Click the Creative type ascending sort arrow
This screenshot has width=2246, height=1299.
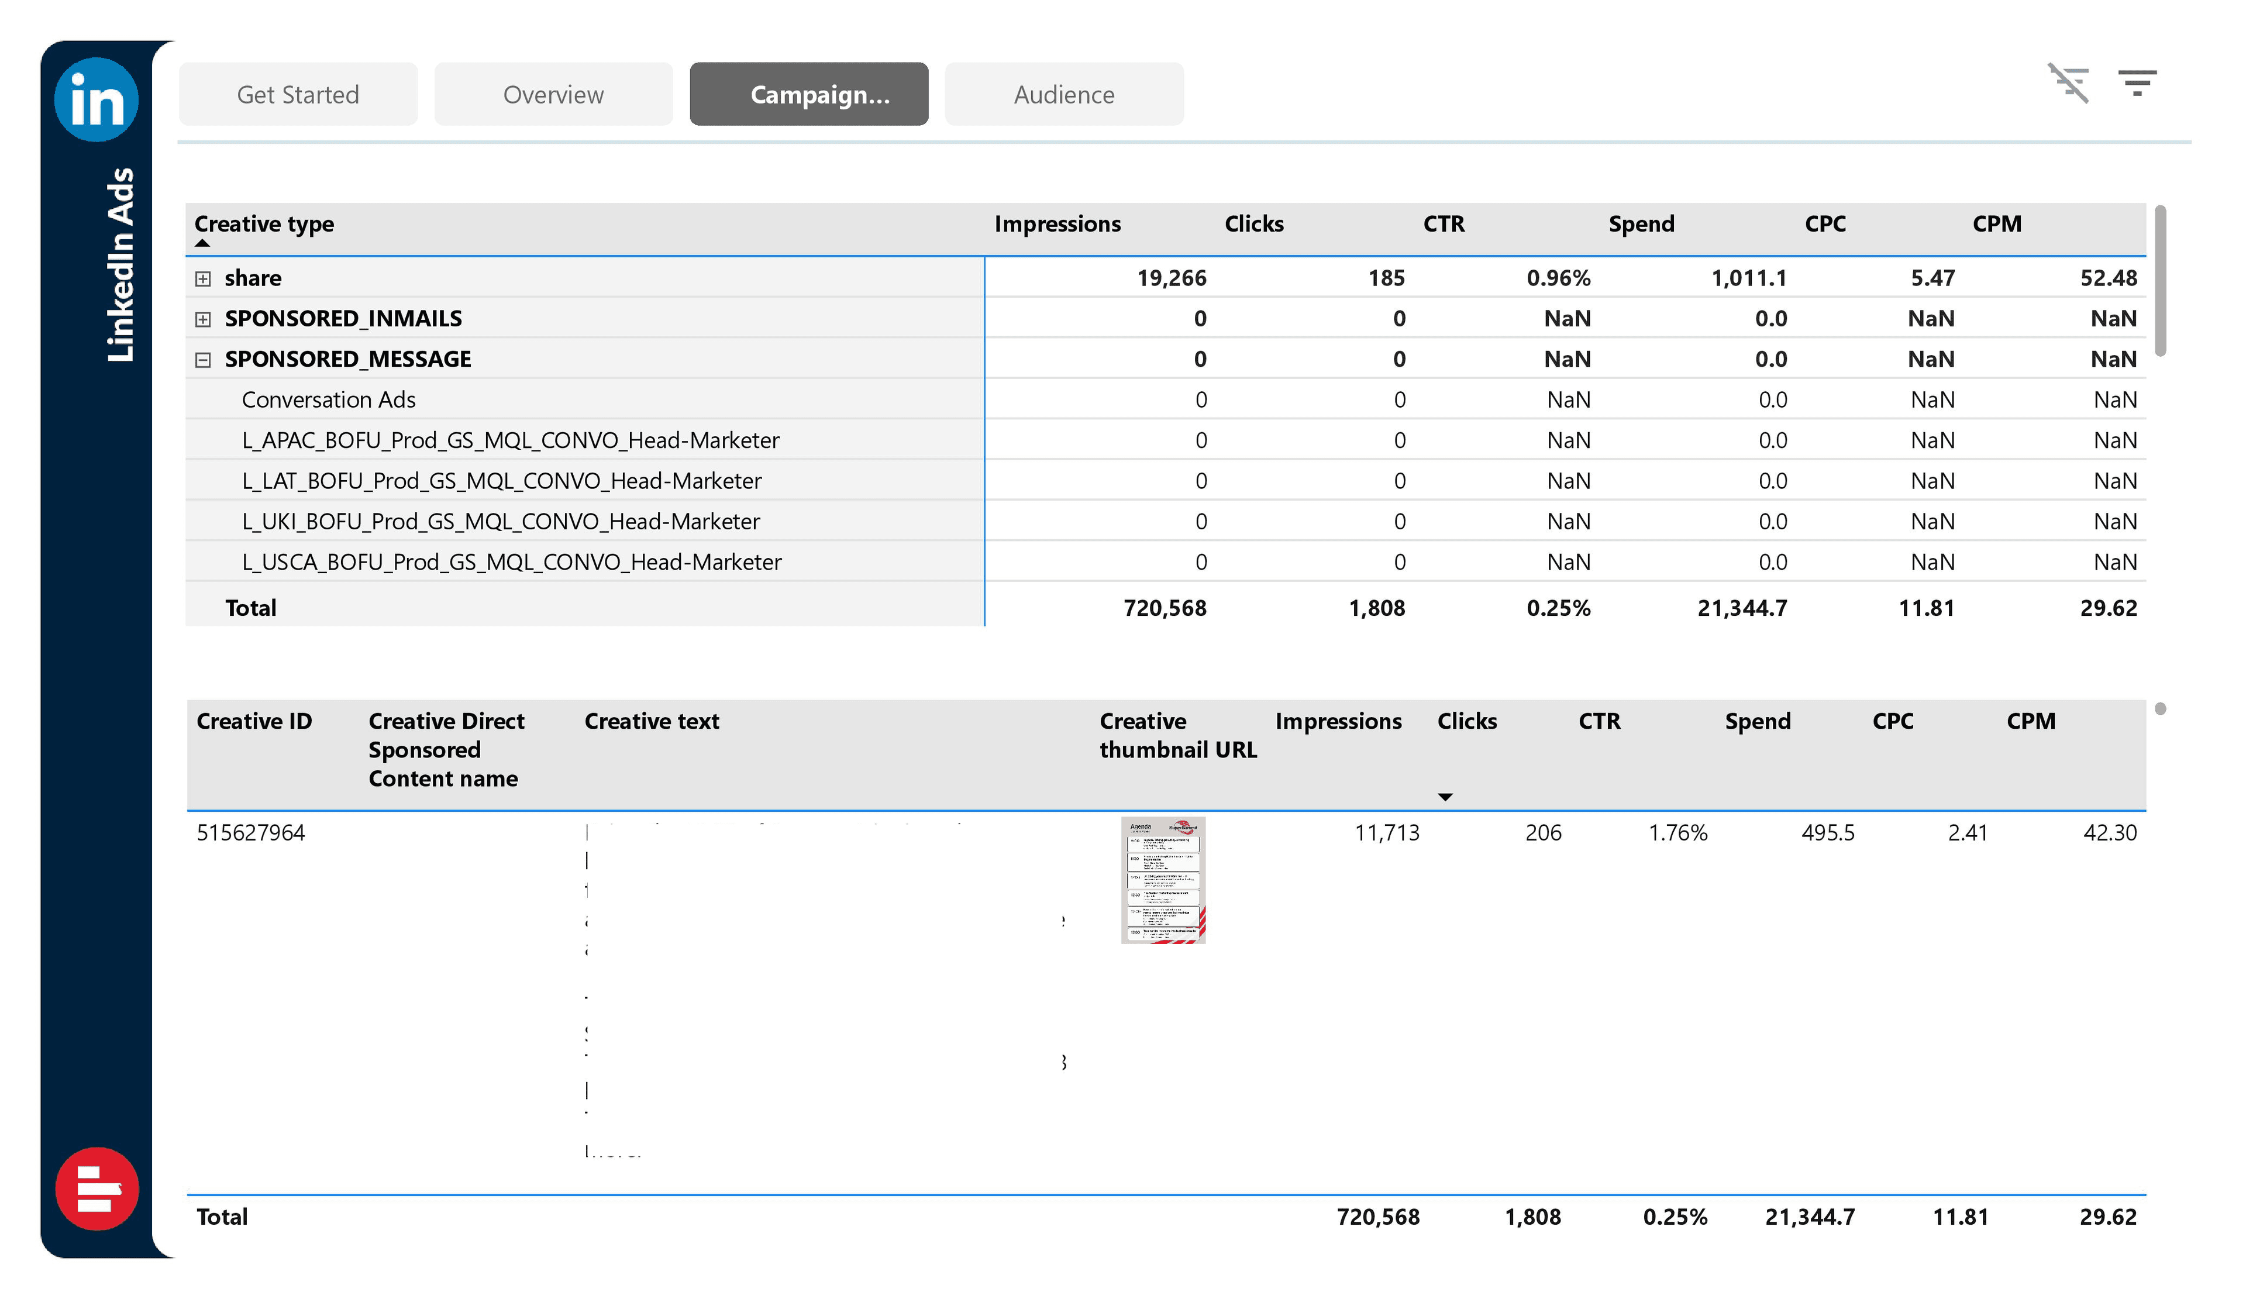coord(202,243)
